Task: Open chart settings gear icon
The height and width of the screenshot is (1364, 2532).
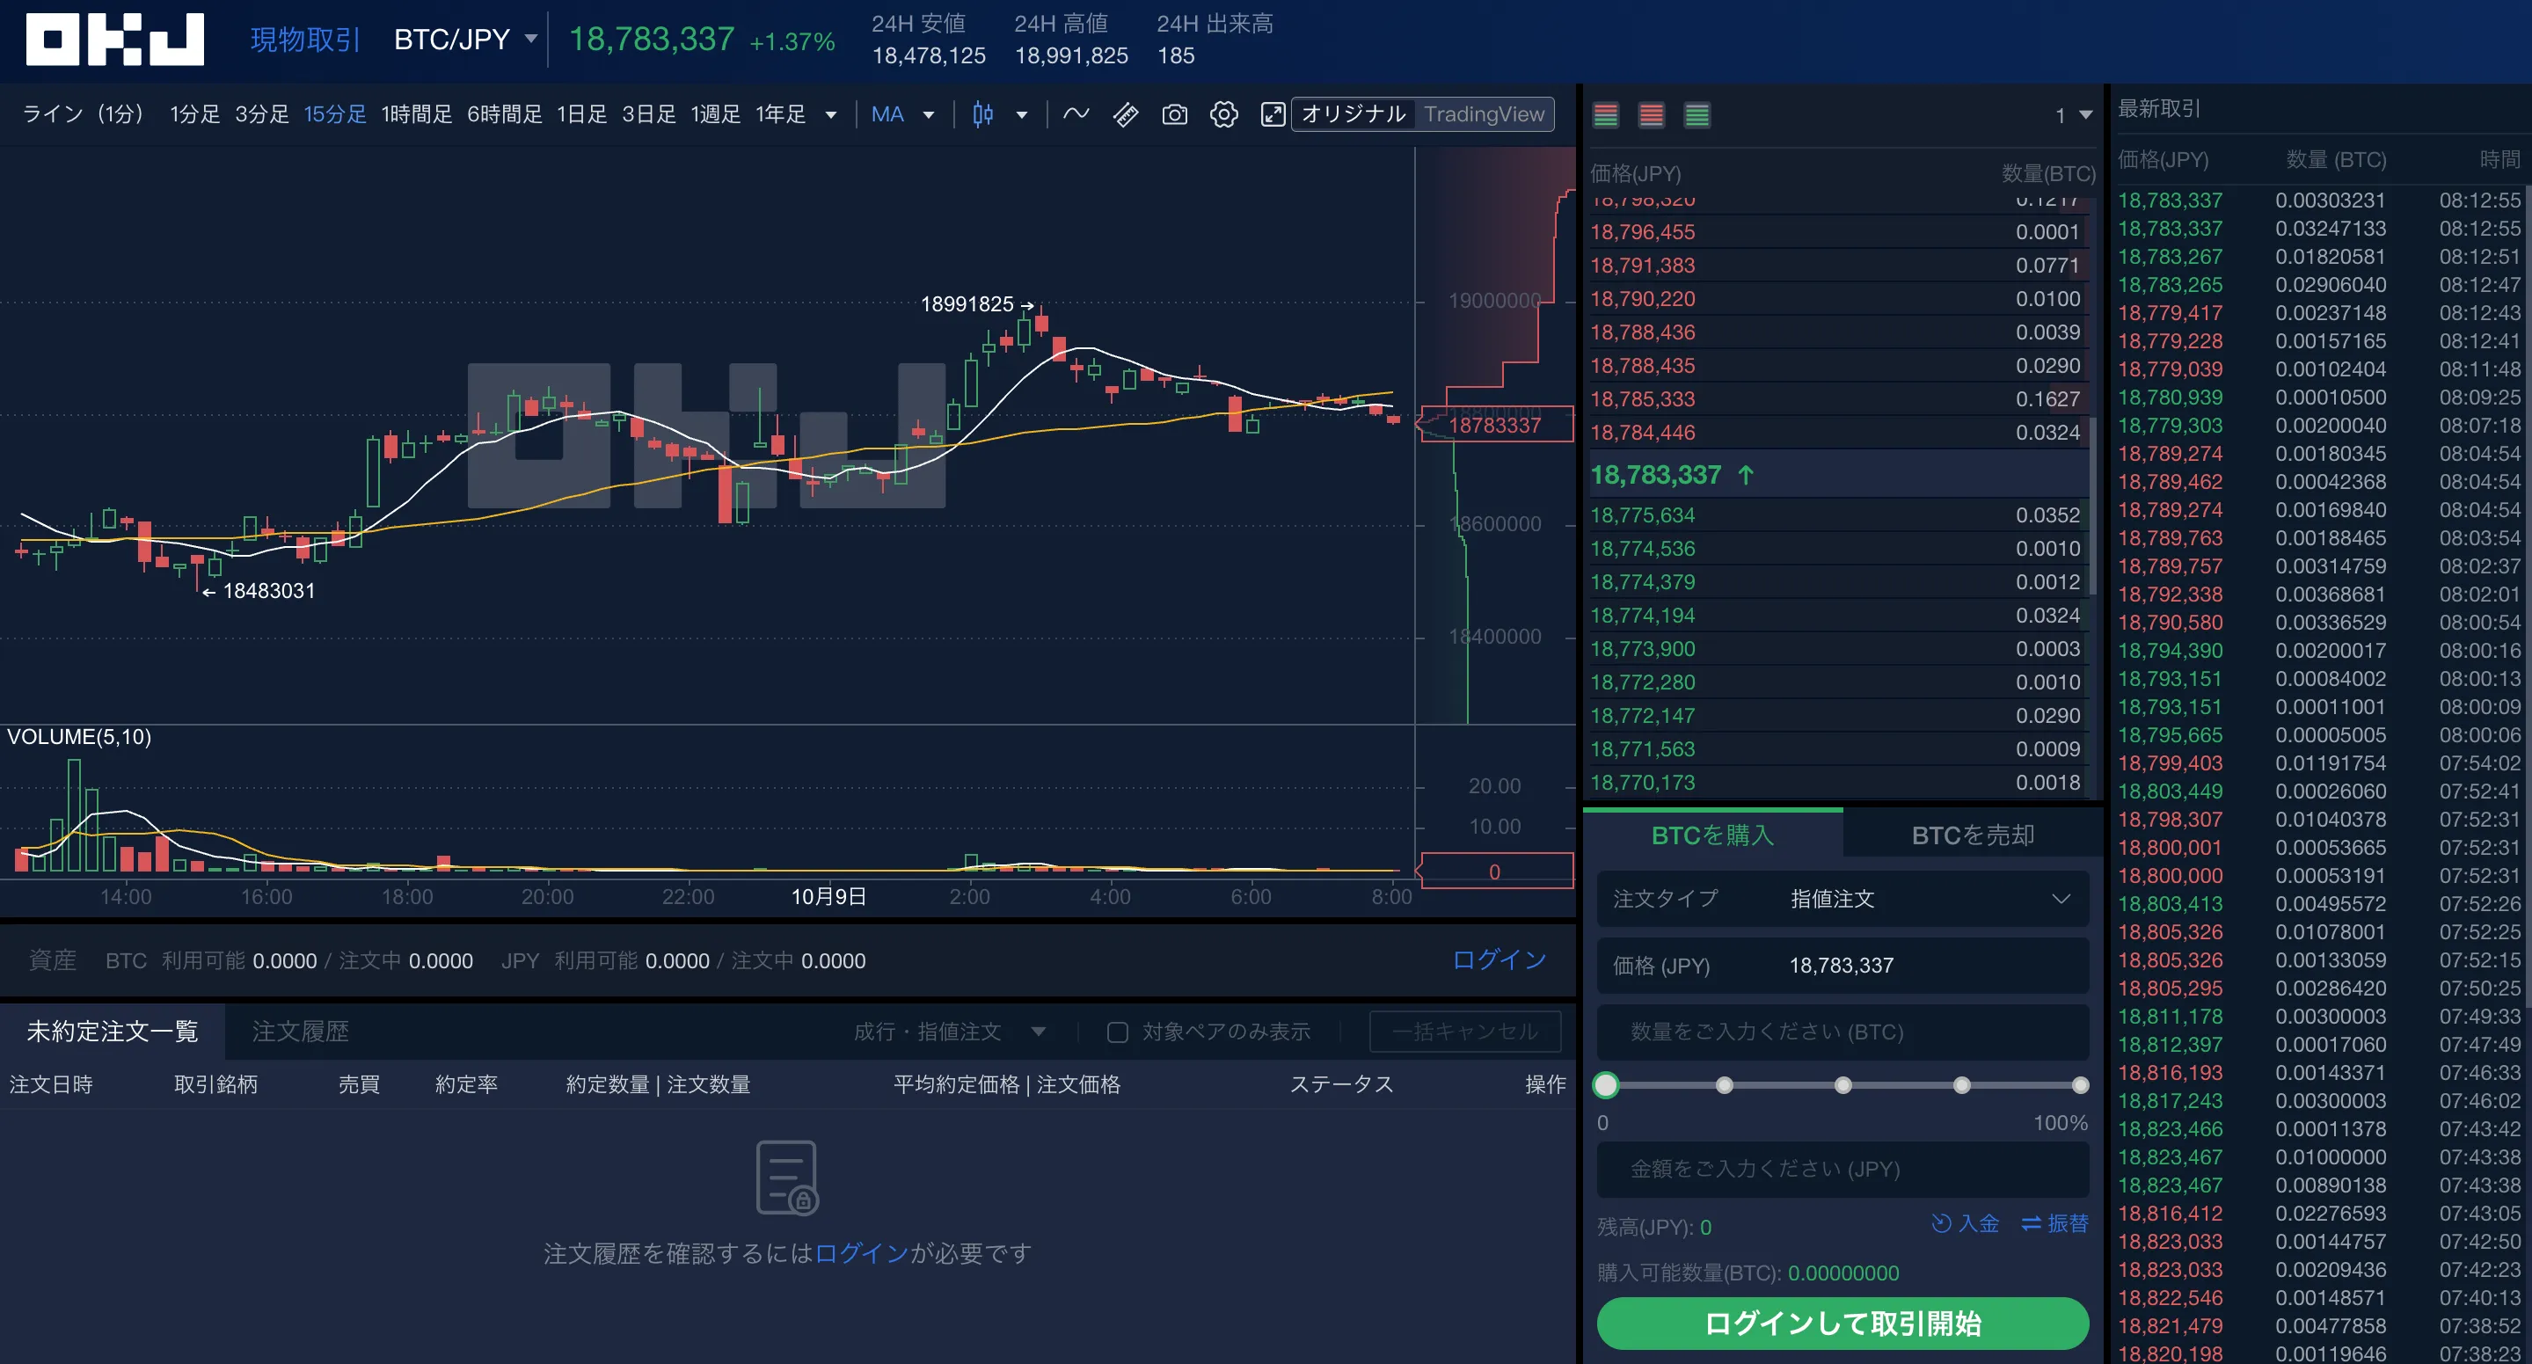Action: coord(1223,115)
